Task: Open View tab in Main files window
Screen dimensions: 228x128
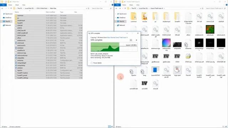Action: 24,5
